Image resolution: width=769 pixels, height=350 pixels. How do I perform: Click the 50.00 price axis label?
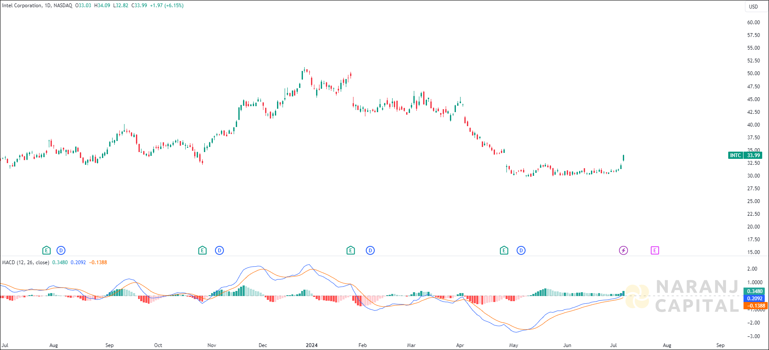point(753,73)
